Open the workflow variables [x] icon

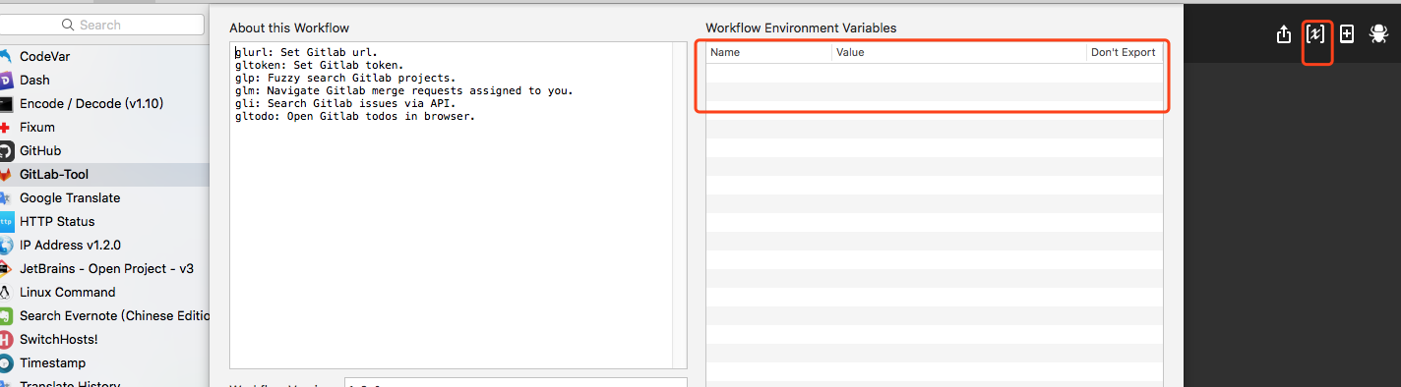tap(1315, 34)
